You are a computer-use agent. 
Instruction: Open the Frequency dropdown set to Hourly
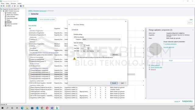(x=101, y=39)
